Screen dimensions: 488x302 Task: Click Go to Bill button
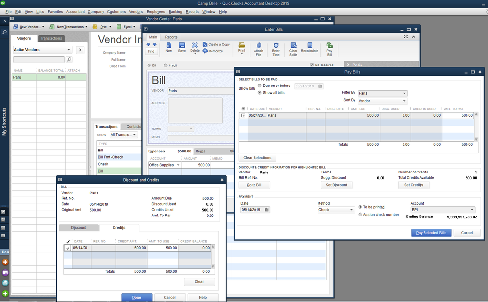[255, 185]
